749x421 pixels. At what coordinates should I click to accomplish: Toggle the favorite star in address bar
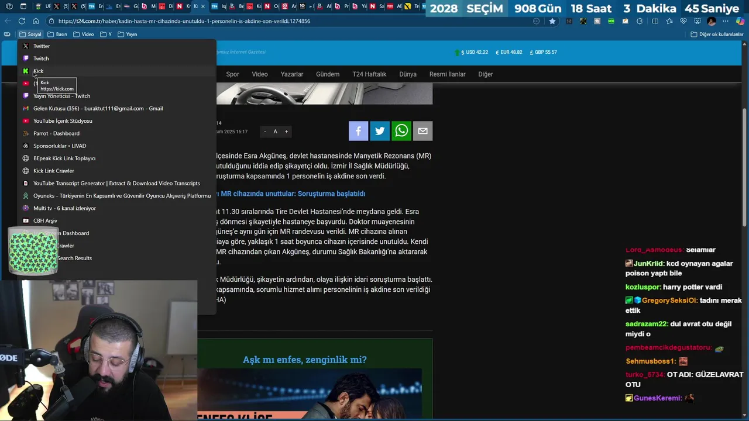point(552,21)
